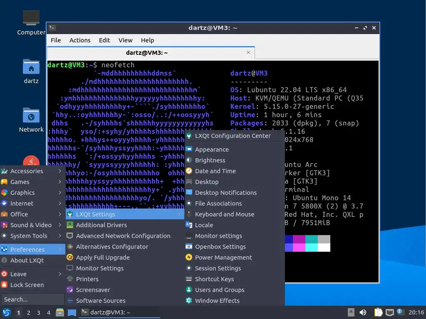Open the terminal Actions menu
The height and width of the screenshot is (319, 426).
coord(80,40)
